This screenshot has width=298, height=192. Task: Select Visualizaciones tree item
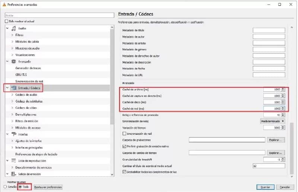pyautogui.click(x=25, y=55)
